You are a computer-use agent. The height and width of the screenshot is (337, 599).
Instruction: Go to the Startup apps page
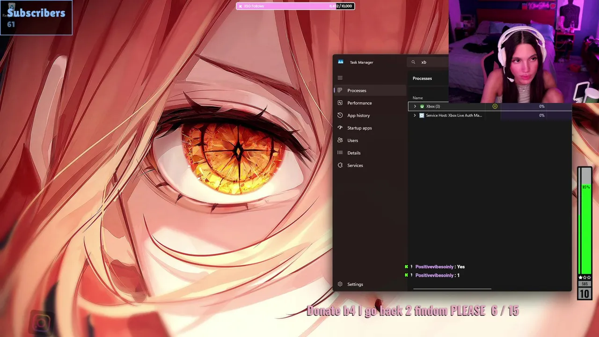pos(370,128)
